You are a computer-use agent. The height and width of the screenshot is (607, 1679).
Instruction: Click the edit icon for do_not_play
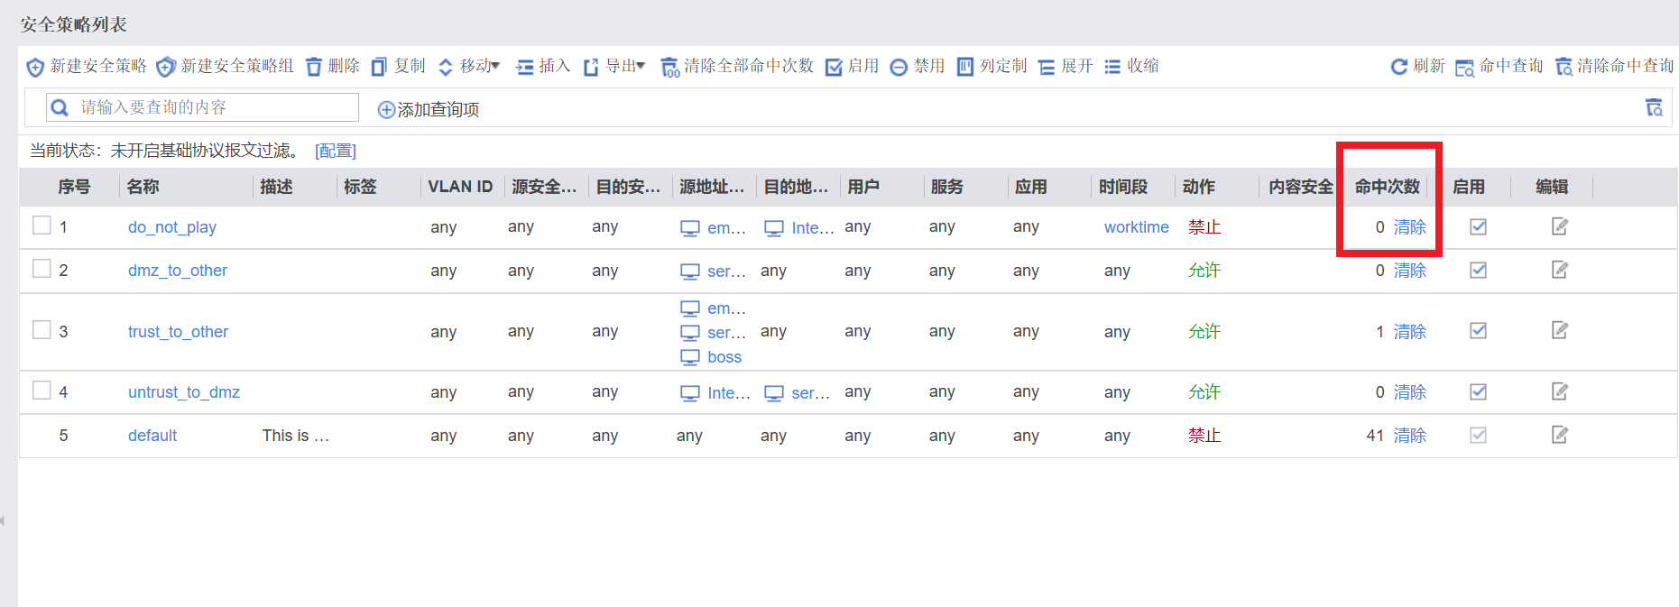click(x=1559, y=226)
